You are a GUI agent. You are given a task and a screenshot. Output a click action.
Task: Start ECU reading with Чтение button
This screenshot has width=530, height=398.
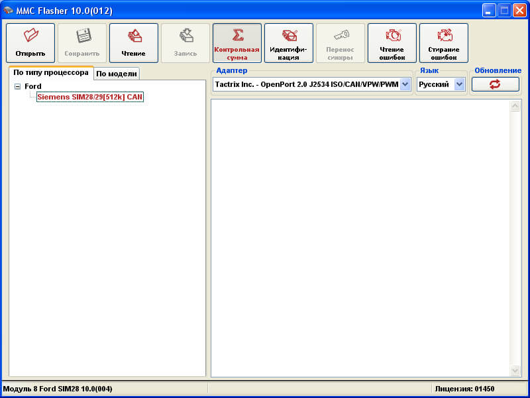134,43
